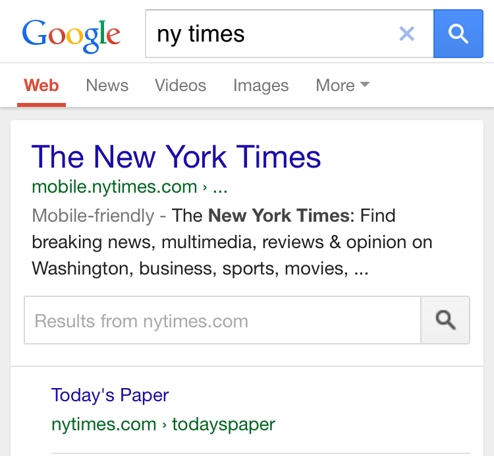Screen dimensions: 494x456
Task: Open The New York Times result title
Action: pyautogui.click(x=176, y=157)
